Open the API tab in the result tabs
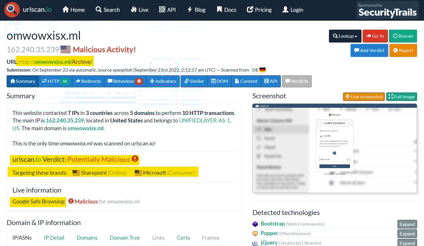The image size is (424, 246). [x=270, y=81]
